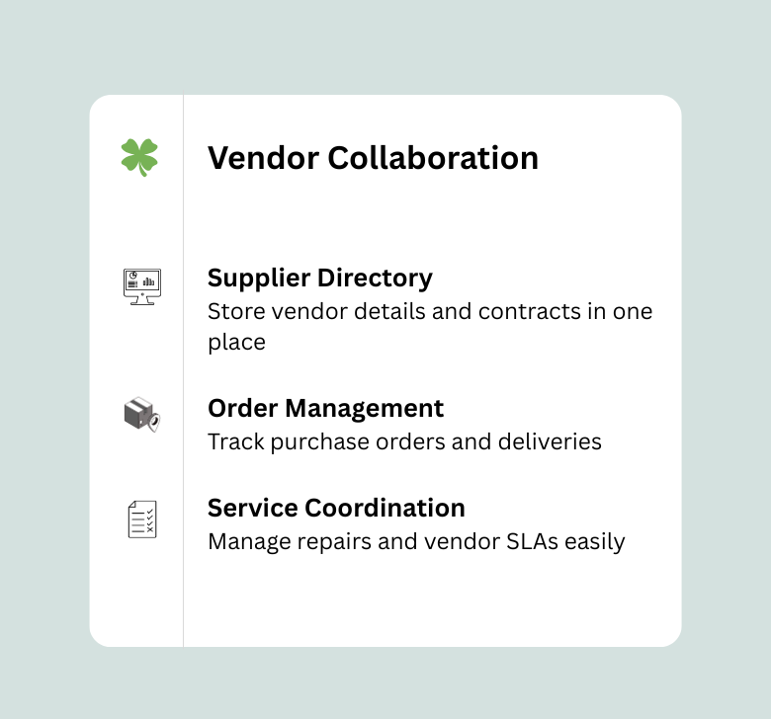Open the Supplier Directory heading
771x719 pixels.
click(319, 278)
